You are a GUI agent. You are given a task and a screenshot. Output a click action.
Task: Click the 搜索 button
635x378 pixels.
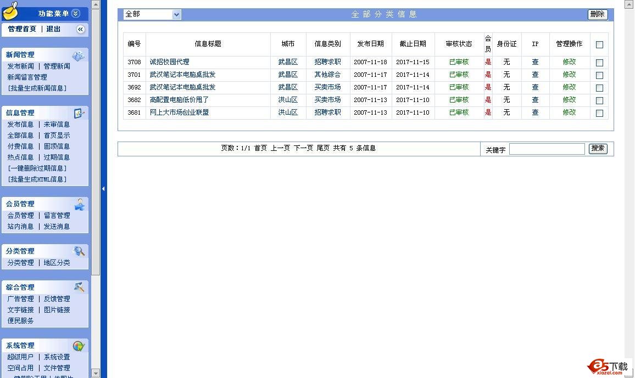click(598, 148)
